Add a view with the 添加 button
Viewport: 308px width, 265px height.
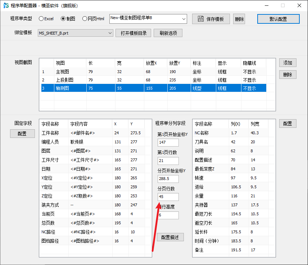tap(288, 63)
